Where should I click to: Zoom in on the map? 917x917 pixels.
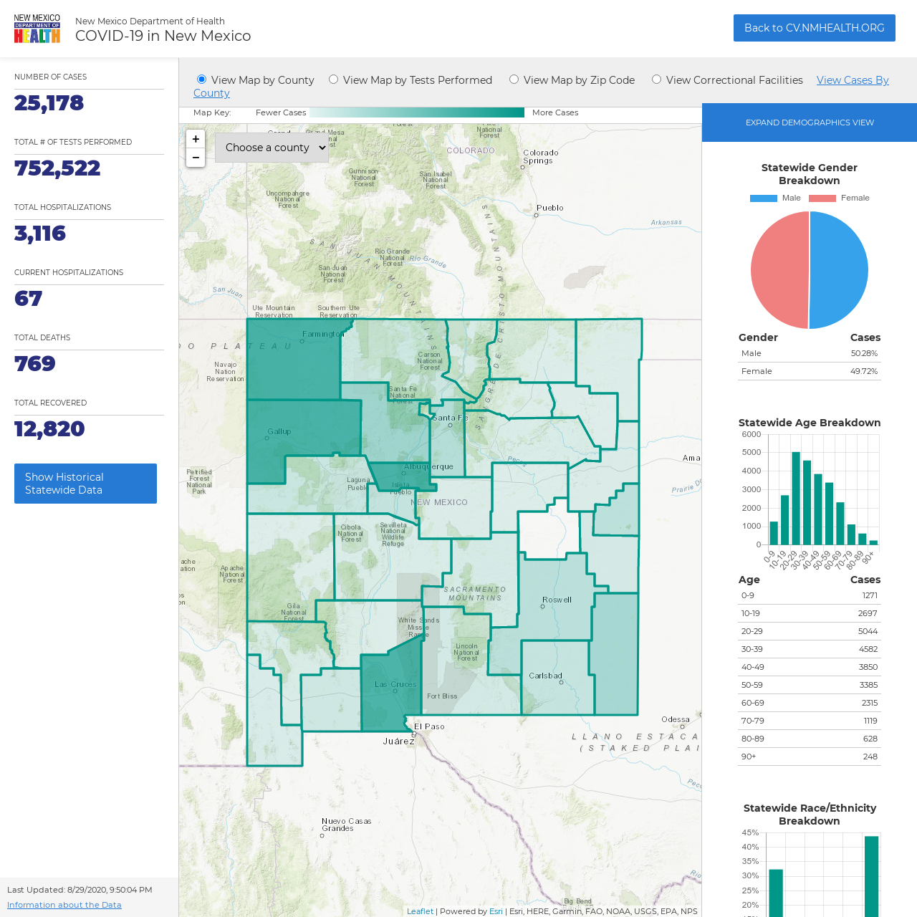pos(196,139)
